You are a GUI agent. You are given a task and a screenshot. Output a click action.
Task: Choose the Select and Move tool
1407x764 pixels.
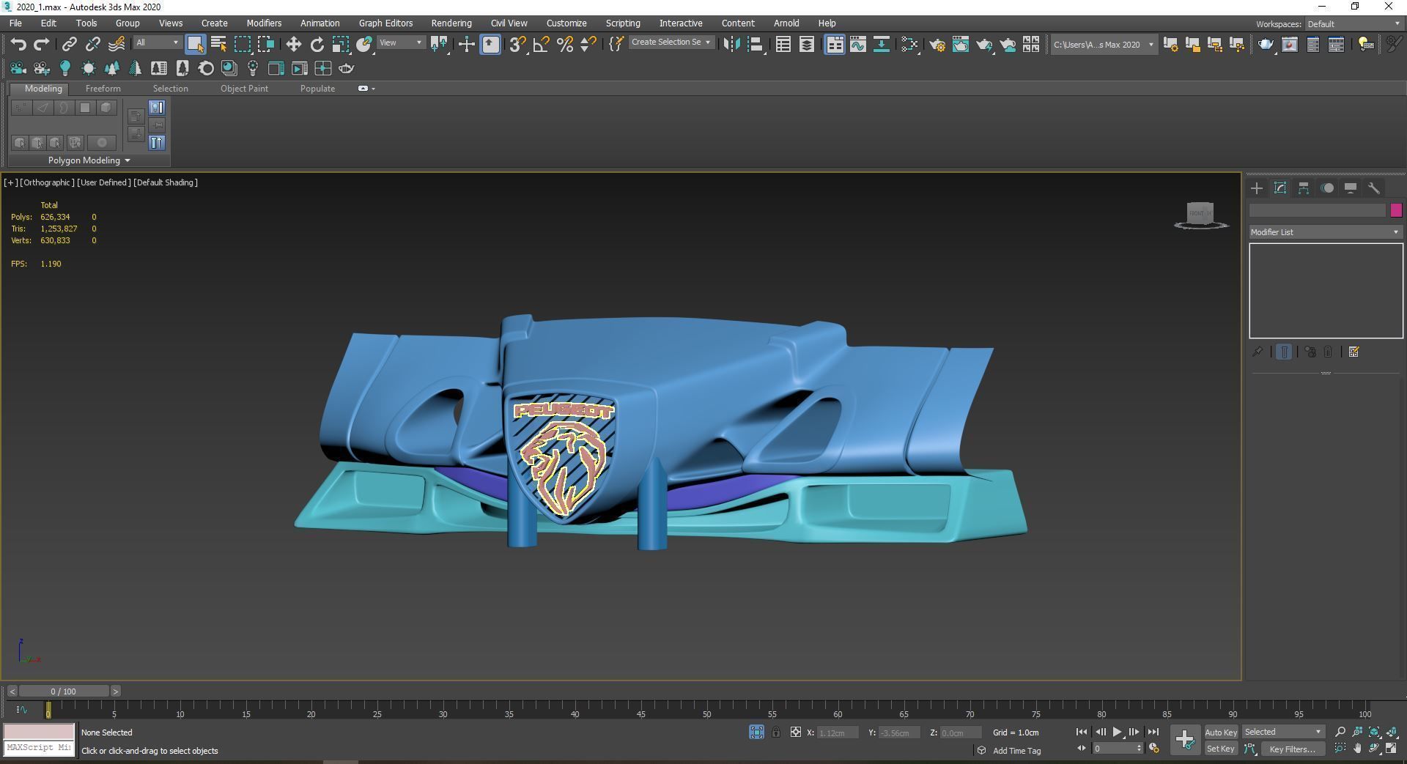pyautogui.click(x=294, y=45)
